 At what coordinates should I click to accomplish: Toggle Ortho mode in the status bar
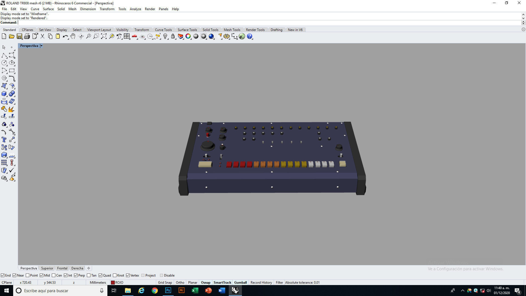coord(180,283)
